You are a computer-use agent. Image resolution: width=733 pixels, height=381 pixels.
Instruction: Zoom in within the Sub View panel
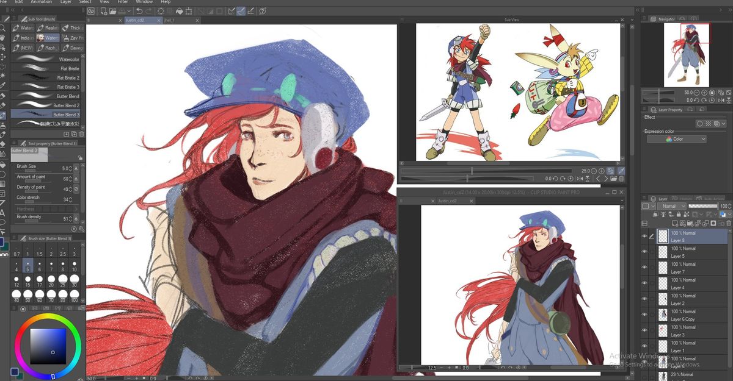click(x=602, y=171)
